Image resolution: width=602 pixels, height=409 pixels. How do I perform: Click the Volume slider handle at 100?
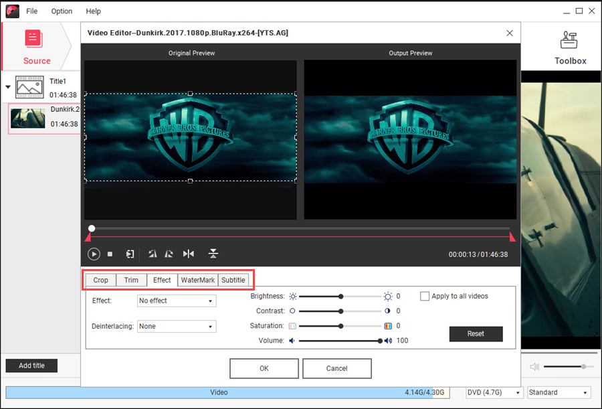pyautogui.click(x=380, y=341)
